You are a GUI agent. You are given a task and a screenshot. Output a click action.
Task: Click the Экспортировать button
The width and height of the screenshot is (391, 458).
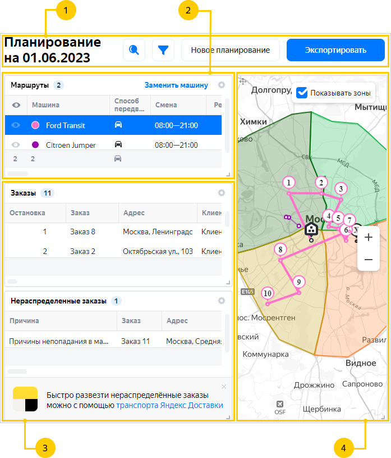pyautogui.click(x=335, y=50)
